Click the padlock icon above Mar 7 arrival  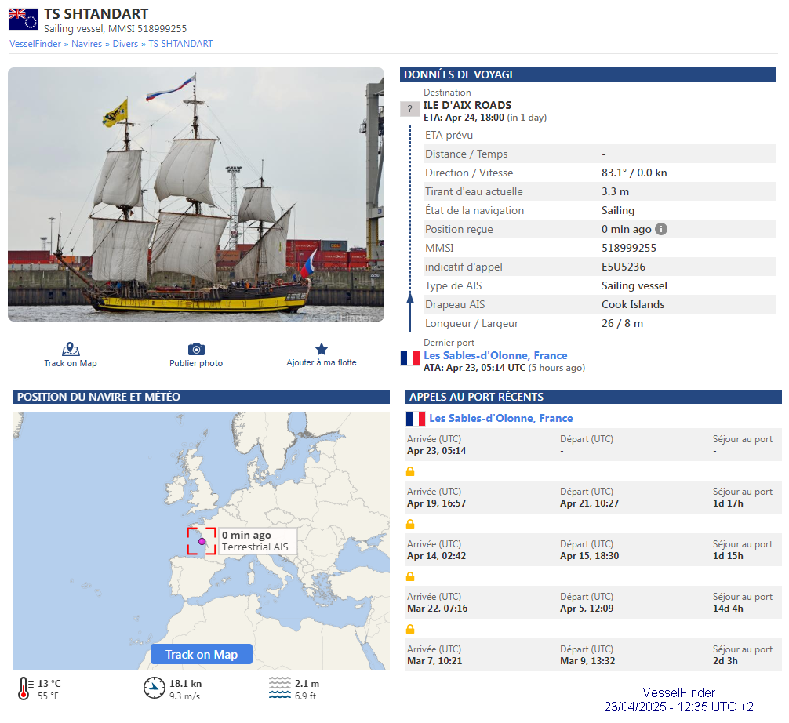(410, 629)
